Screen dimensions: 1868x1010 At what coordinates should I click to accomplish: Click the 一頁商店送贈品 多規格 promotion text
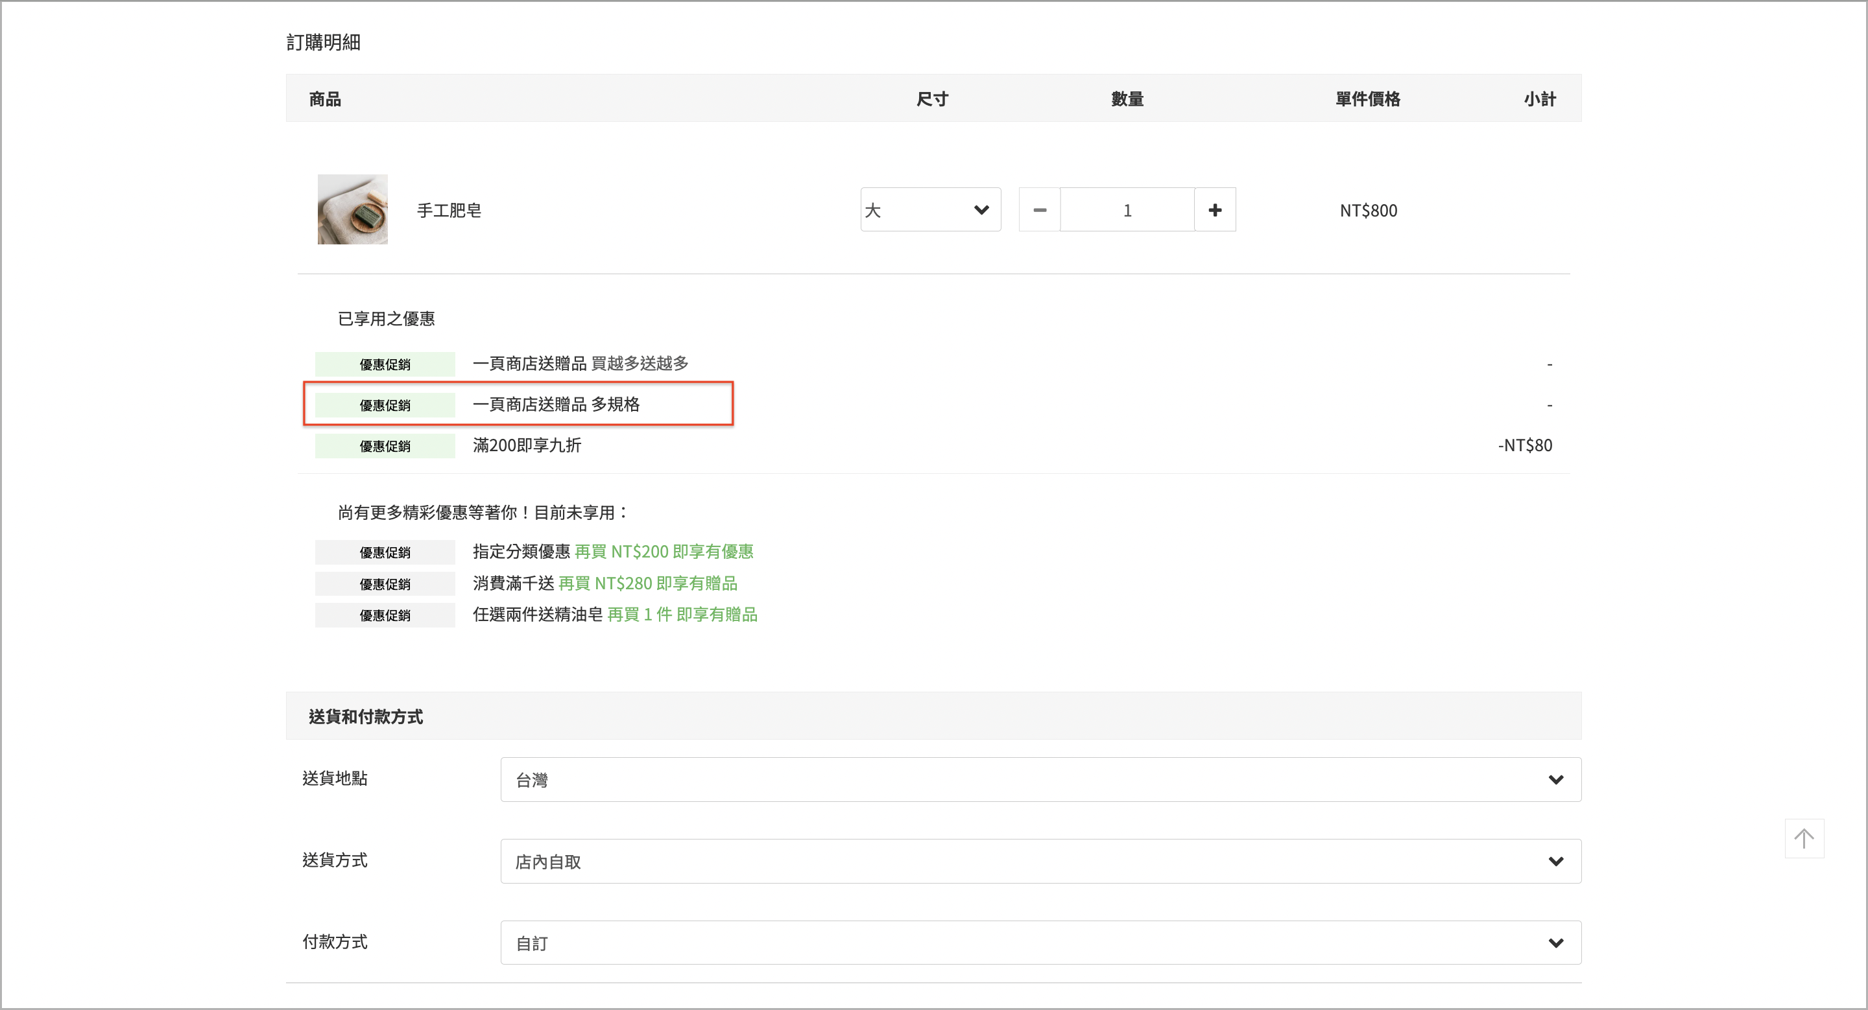pyautogui.click(x=557, y=405)
